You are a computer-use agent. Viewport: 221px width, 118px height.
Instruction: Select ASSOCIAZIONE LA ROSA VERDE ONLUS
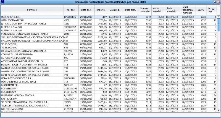pos(109,61)
